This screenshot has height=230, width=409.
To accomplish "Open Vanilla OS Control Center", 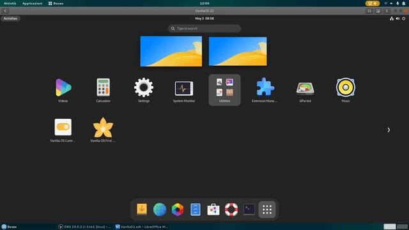I will (63, 130).
